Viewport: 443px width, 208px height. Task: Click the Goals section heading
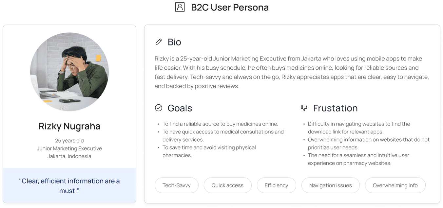(x=180, y=108)
